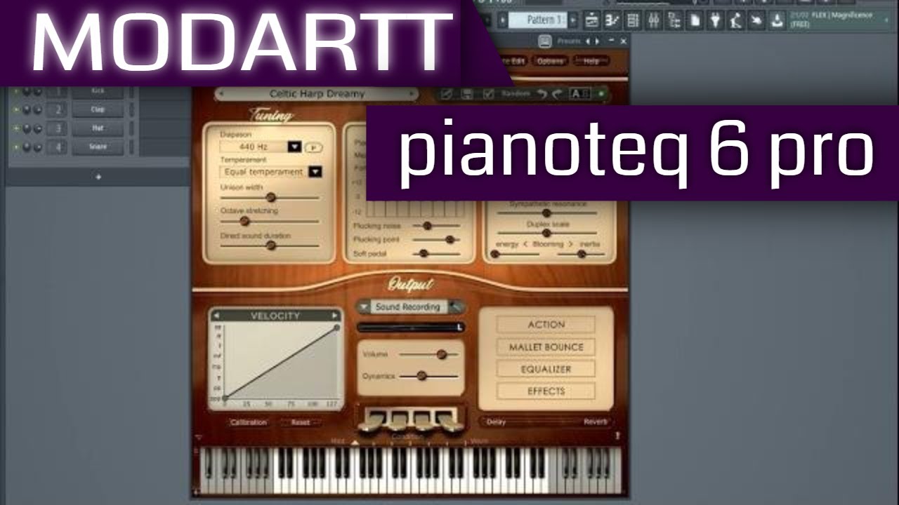Click the Delay effect button
Viewport: 899px width, 505px height.
click(x=496, y=422)
